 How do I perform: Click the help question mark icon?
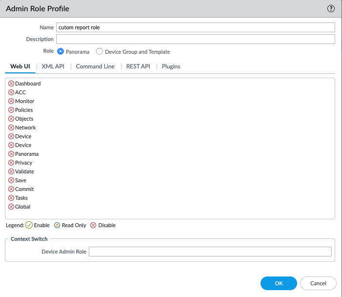[331, 9]
